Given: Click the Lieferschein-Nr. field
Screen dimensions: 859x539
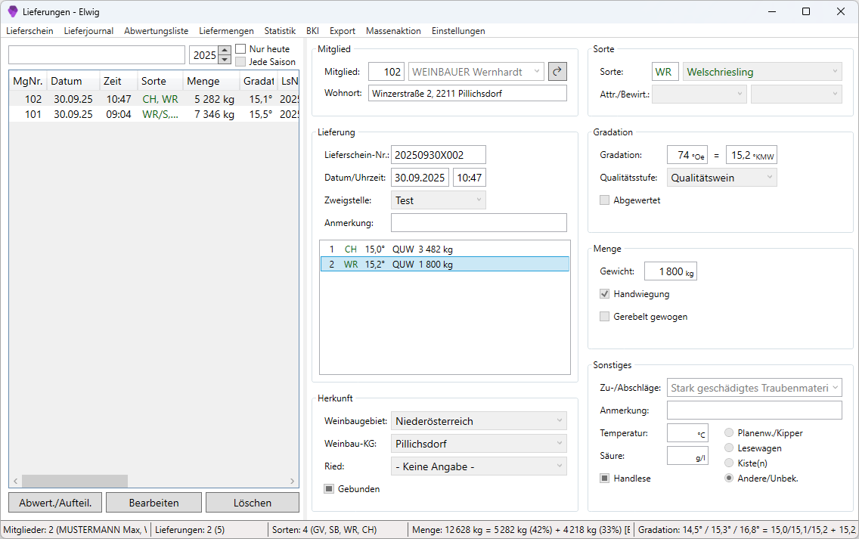Looking at the screenshot, I should (439, 154).
